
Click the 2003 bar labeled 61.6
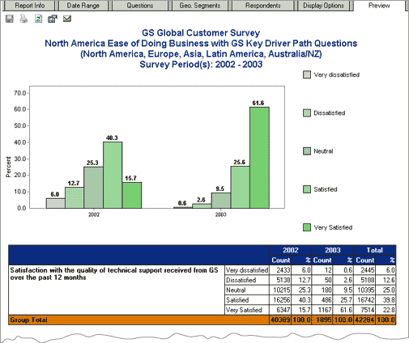(x=259, y=158)
